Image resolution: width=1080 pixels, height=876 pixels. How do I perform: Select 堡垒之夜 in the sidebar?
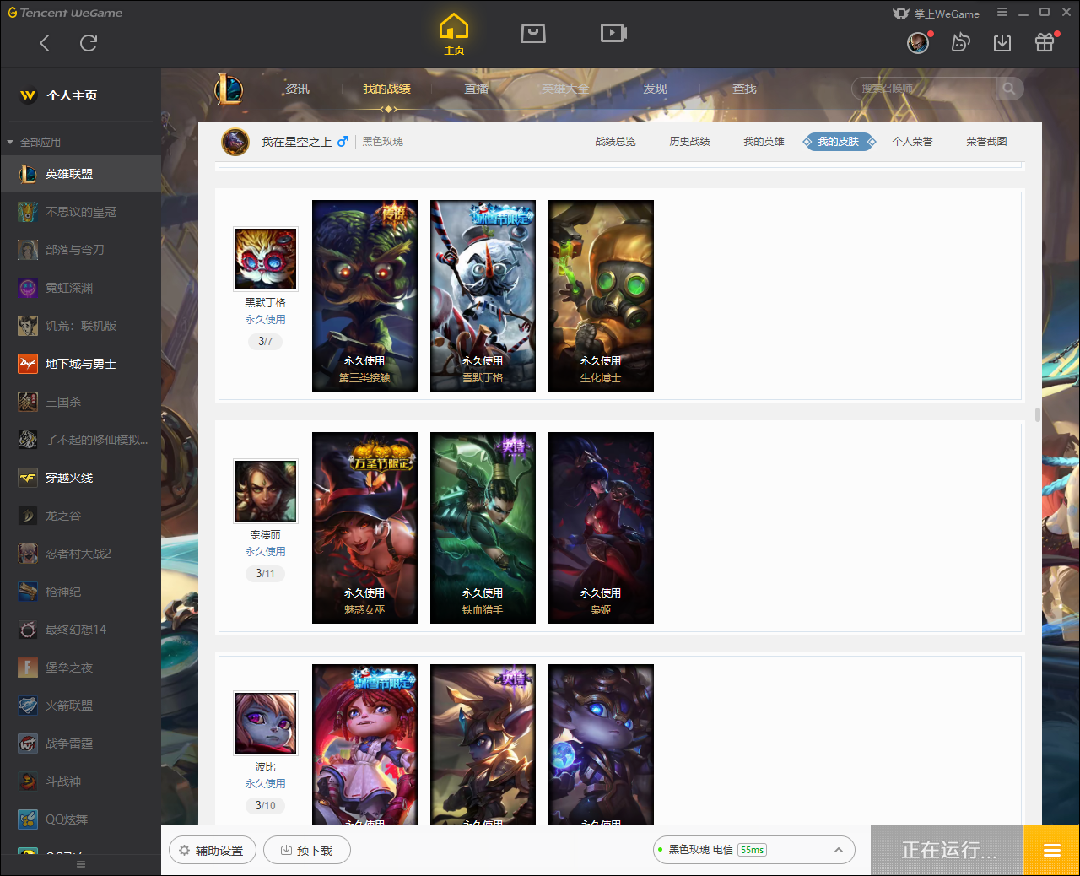click(80, 668)
